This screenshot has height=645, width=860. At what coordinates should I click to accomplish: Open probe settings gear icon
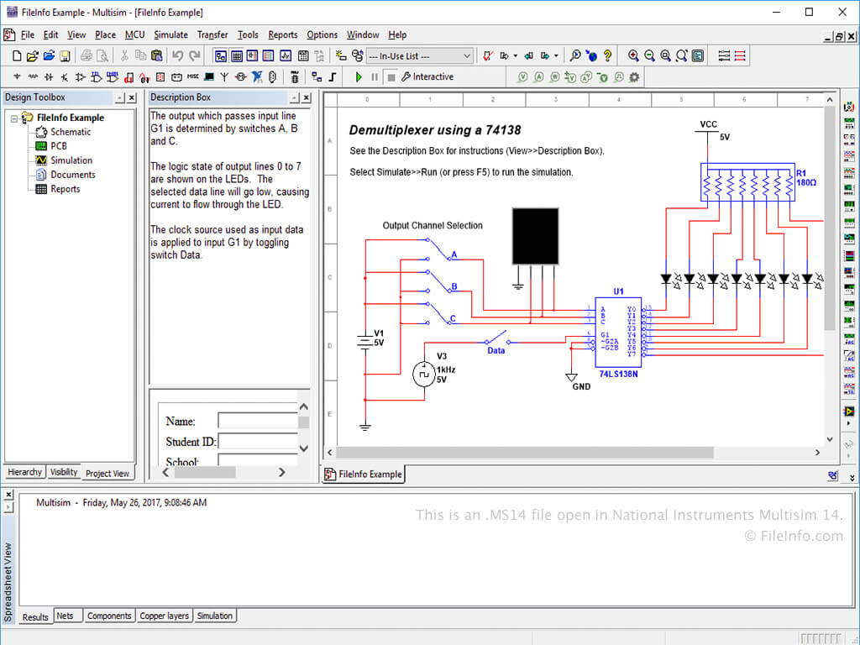(635, 77)
